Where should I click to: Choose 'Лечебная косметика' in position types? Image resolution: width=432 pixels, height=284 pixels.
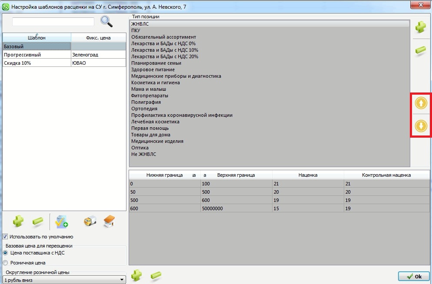(x=155, y=122)
